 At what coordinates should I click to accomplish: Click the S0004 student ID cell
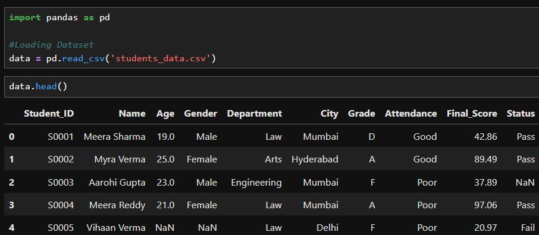pos(61,205)
